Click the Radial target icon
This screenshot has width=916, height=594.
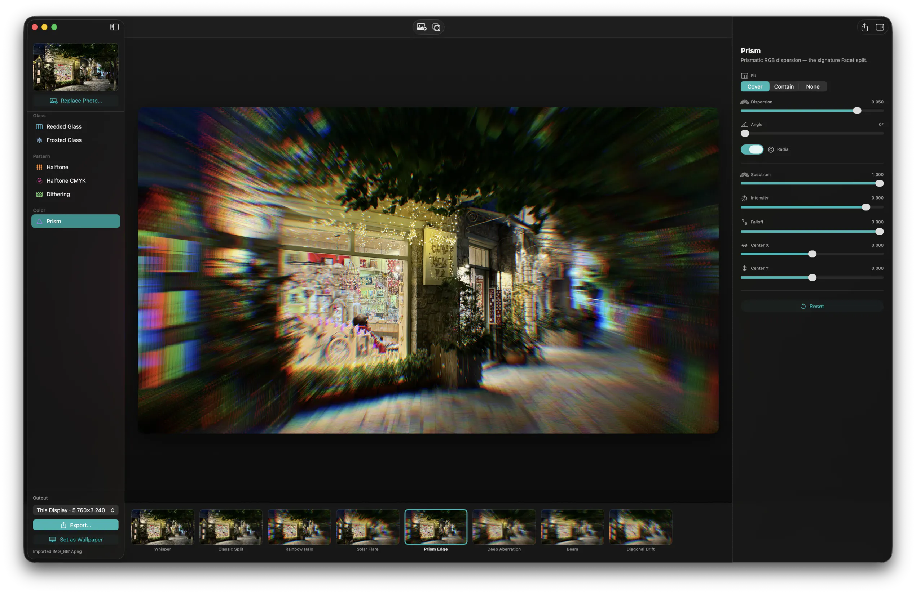point(771,149)
